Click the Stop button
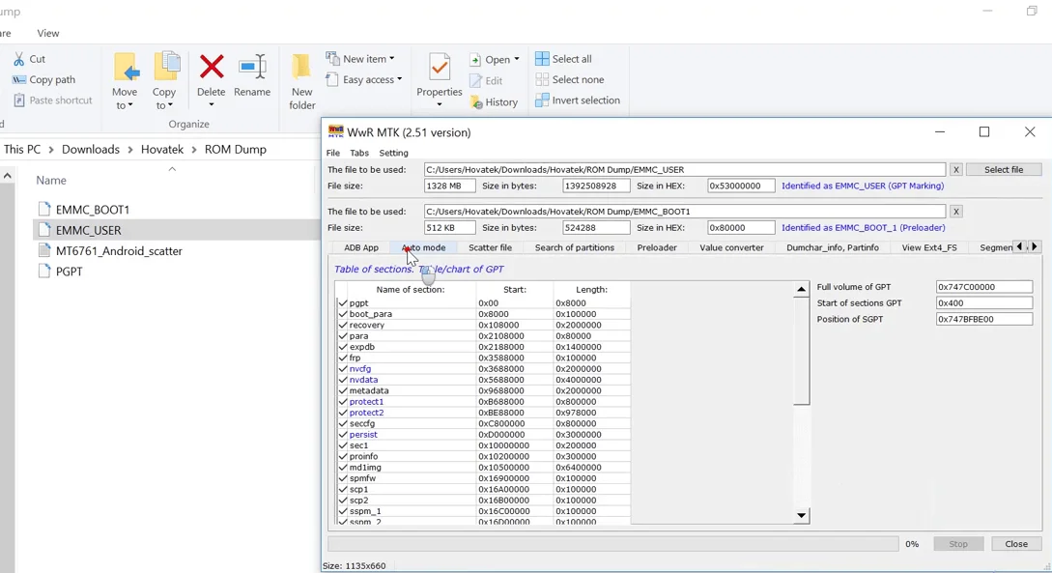The image size is (1052, 573). [958, 543]
